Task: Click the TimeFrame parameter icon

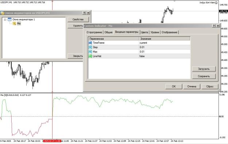Action: 90,43
